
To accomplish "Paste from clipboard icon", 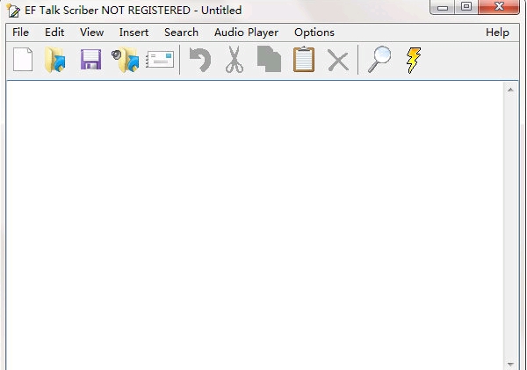I will 304,60.
